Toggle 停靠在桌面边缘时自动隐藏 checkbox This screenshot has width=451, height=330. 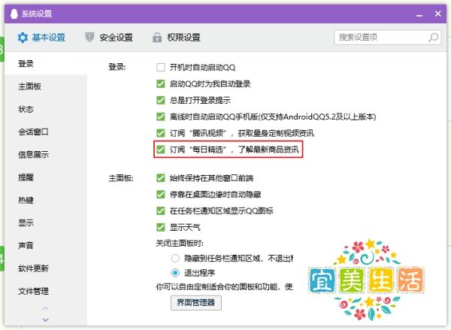(161, 194)
